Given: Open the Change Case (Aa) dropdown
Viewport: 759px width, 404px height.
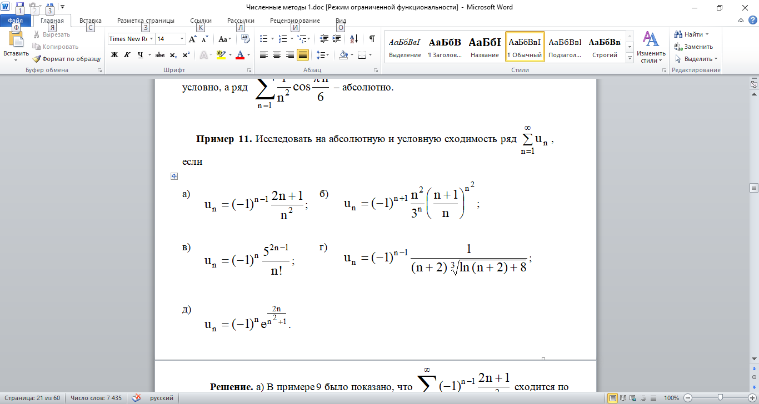Looking at the screenshot, I should click(224, 39).
